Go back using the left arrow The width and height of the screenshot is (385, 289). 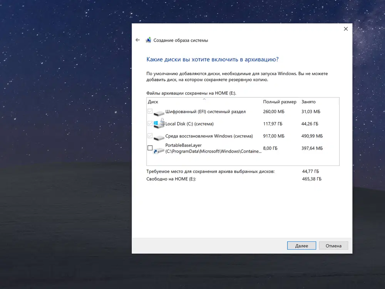coord(137,40)
